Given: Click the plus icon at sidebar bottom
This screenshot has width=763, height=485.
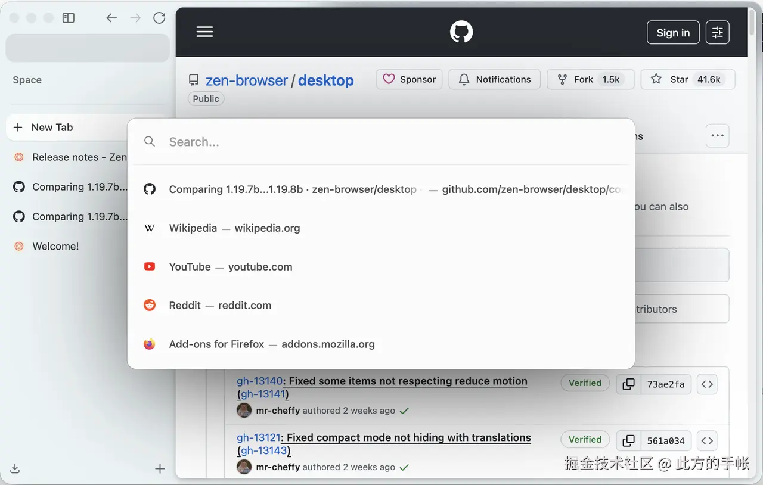Looking at the screenshot, I should point(160,469).
